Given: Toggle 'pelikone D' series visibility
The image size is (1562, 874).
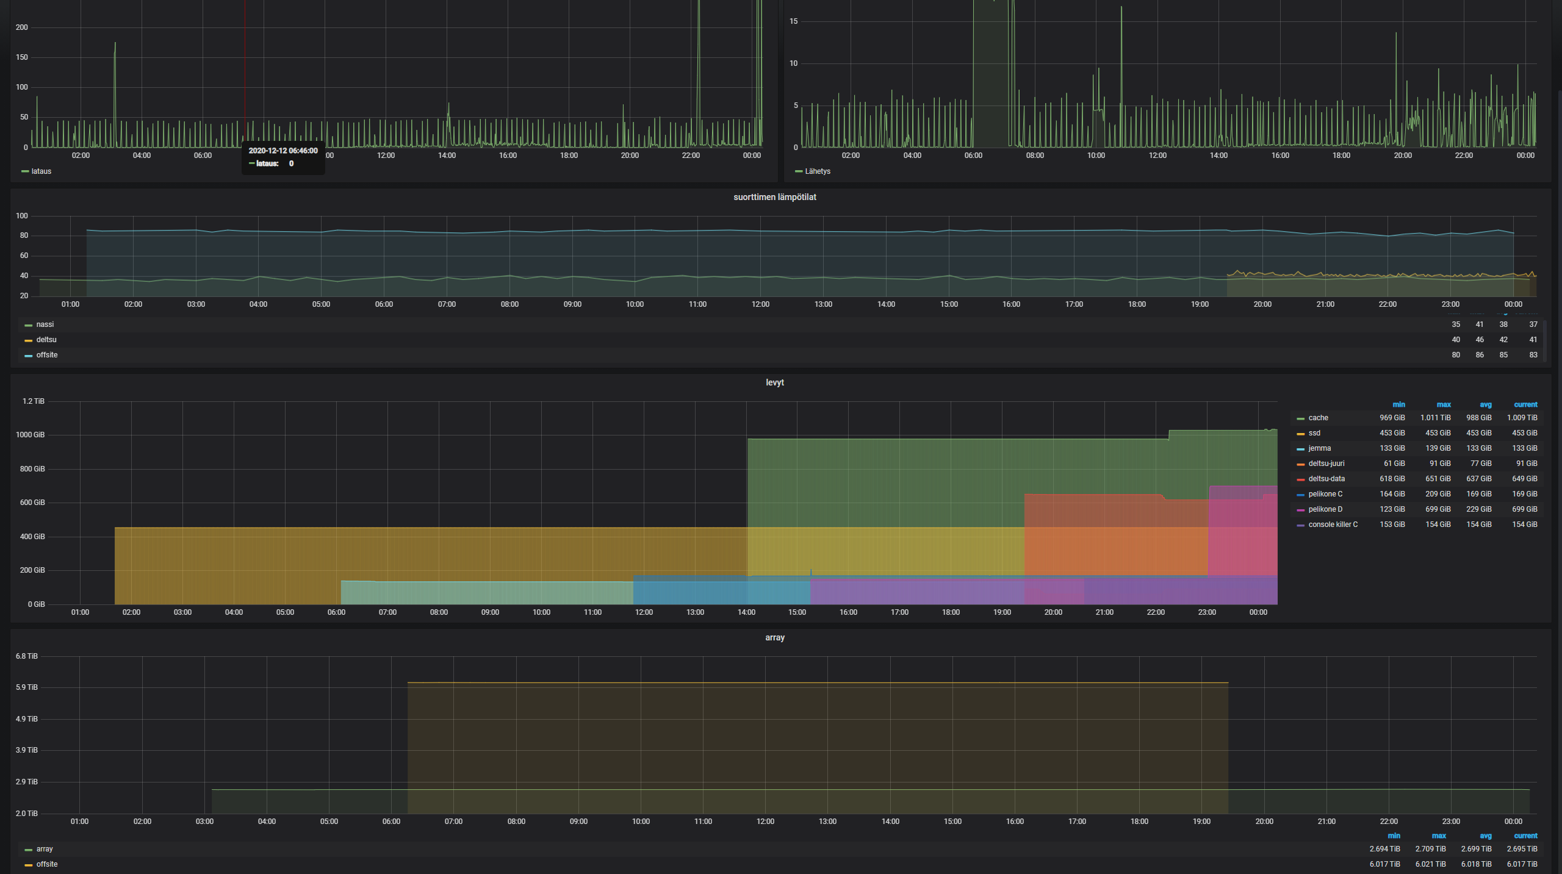Looking at the screenshot, I should coord(1325,509).
